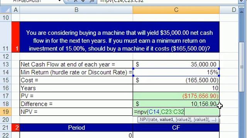This screenshot has height=138, width=247.
Task: Select the 'NPV =' label cell
Action: [x=76, y=112]
